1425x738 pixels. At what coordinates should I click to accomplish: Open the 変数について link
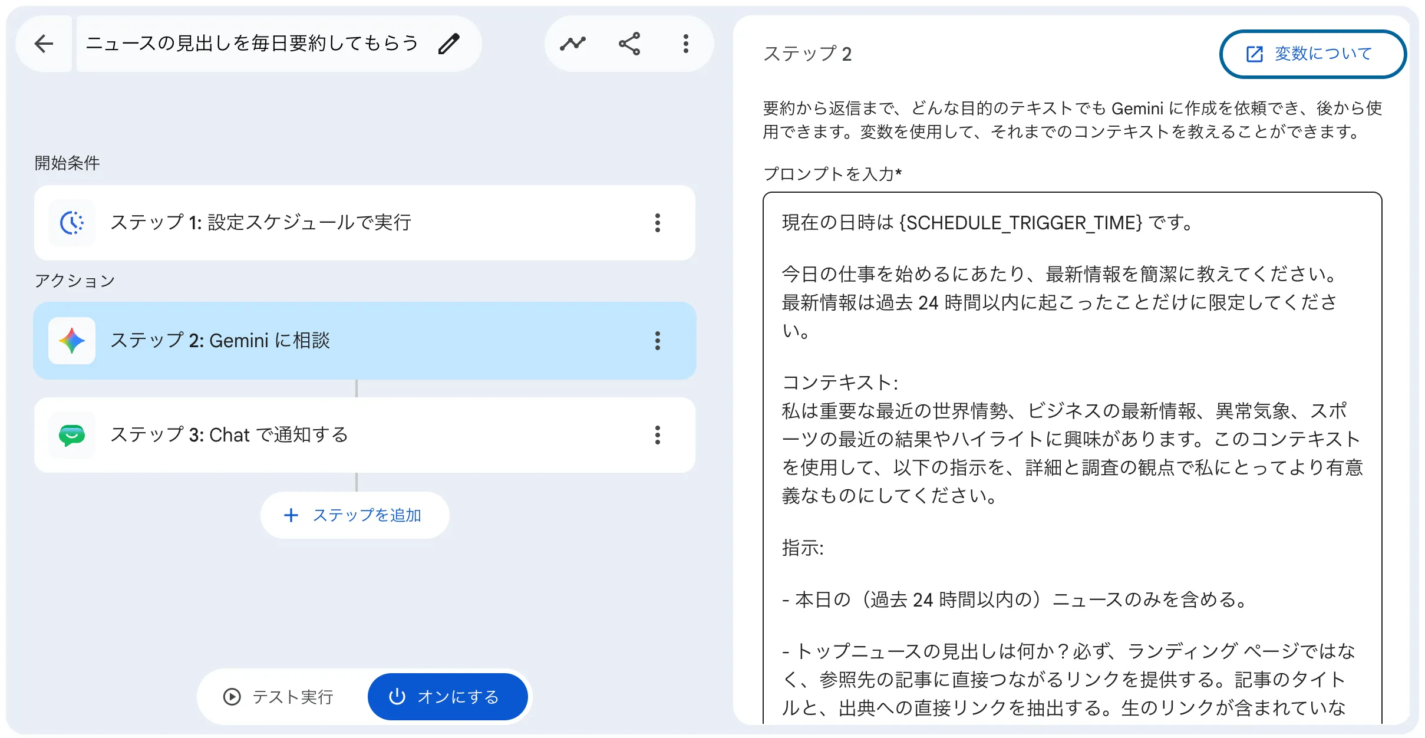[x=1313, y=54]
